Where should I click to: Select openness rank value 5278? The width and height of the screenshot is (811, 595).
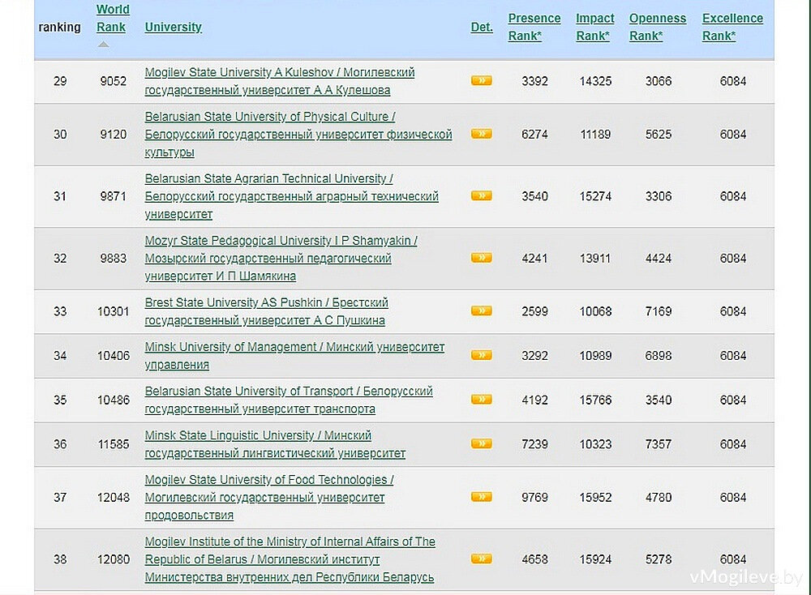tap(659, 560)
